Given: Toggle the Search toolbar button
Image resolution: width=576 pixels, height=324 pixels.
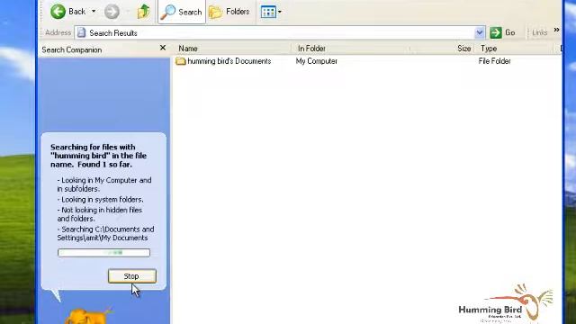Looking at the screenshot, I should pyautogui.click(x=182, y=12).
